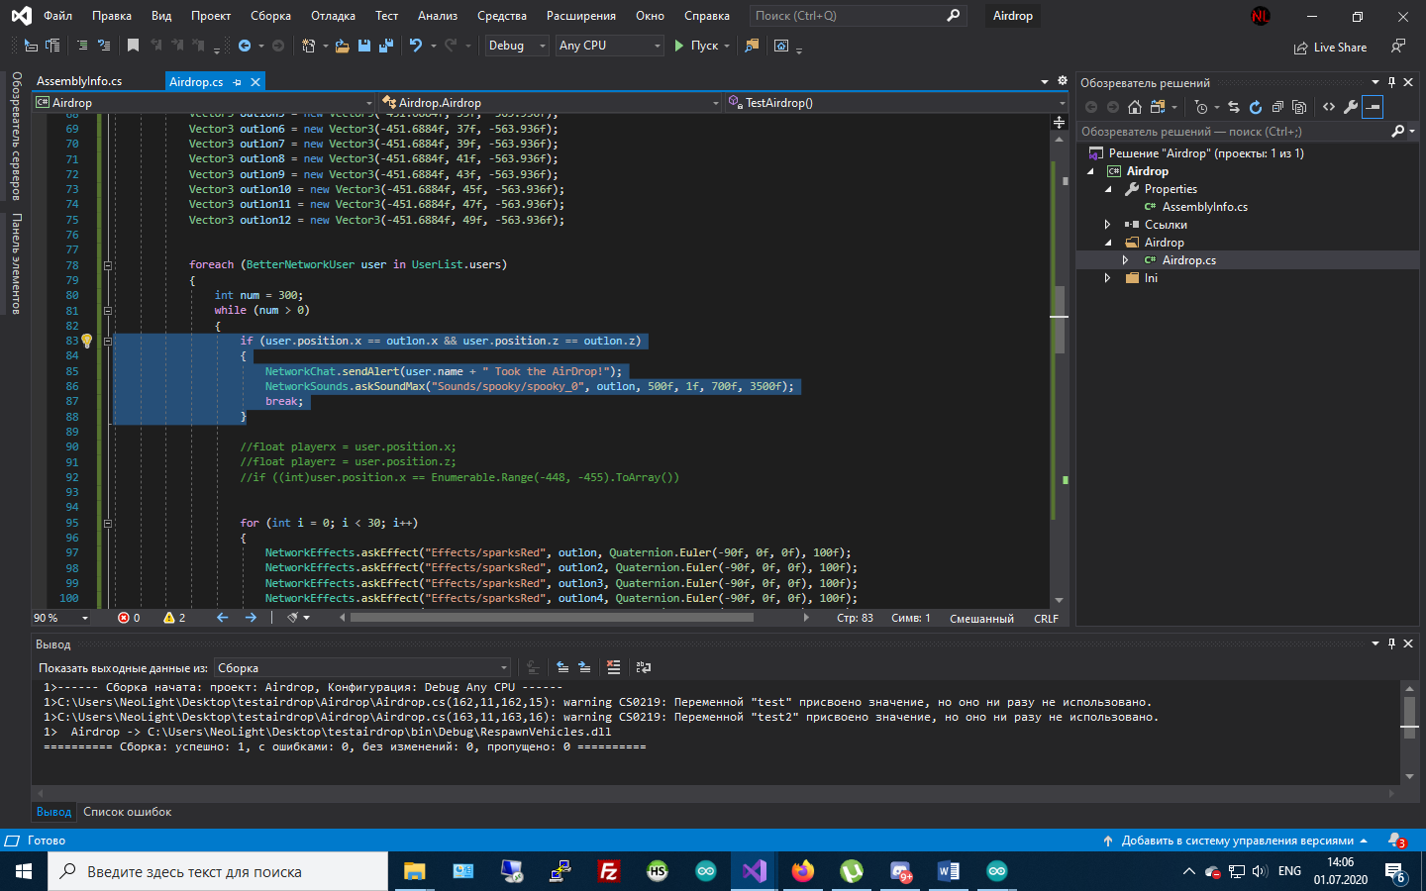Click the Save All toolbar icon
This screenshot has width=1426, height=891.
pyautogui.click(x=386, y=46)
